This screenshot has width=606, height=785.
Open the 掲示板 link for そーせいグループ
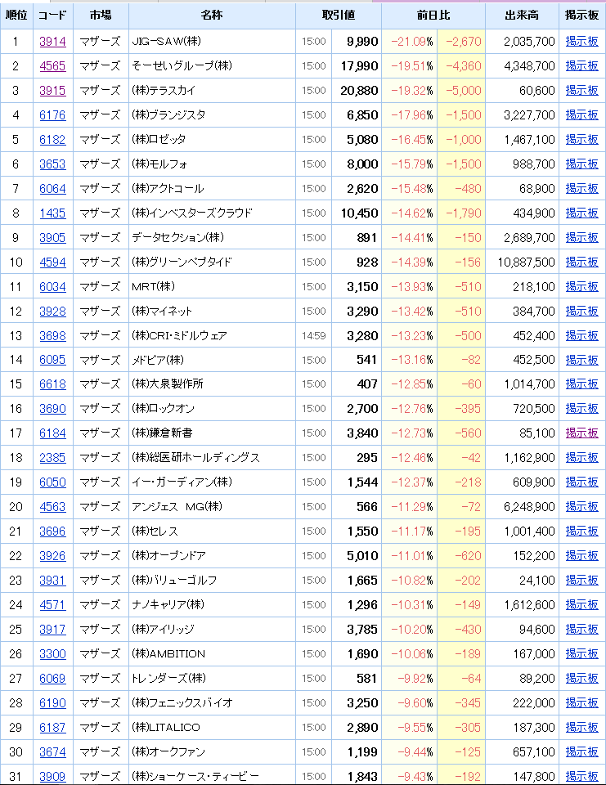582,66
